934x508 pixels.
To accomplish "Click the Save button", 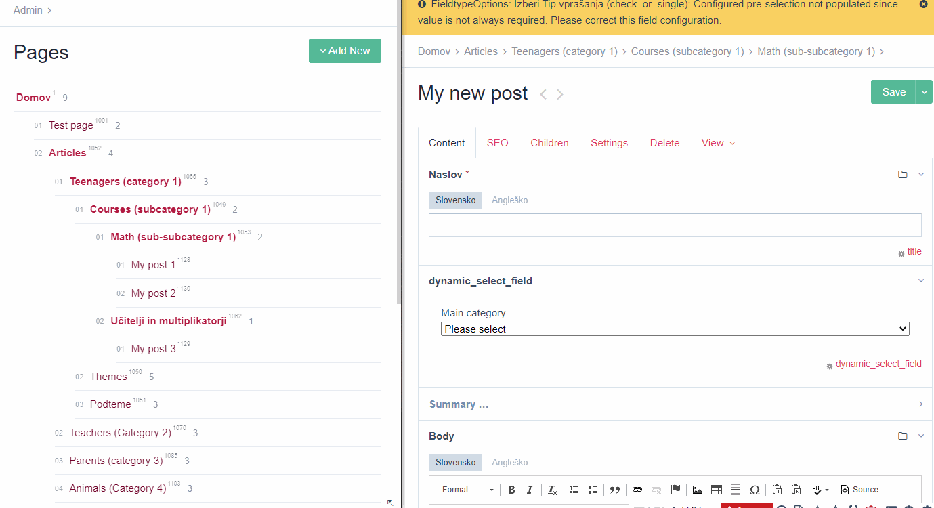I will coord(893,92).
